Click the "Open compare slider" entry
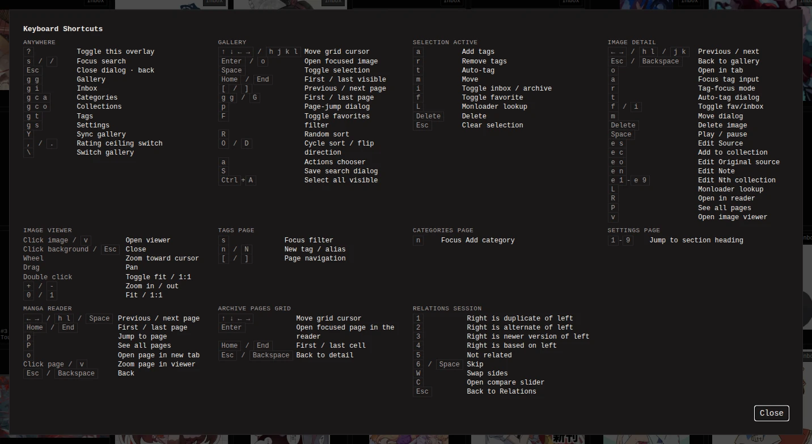Image resolution: width=812 pixels, height=444 pixels. [x=505, y=382]
